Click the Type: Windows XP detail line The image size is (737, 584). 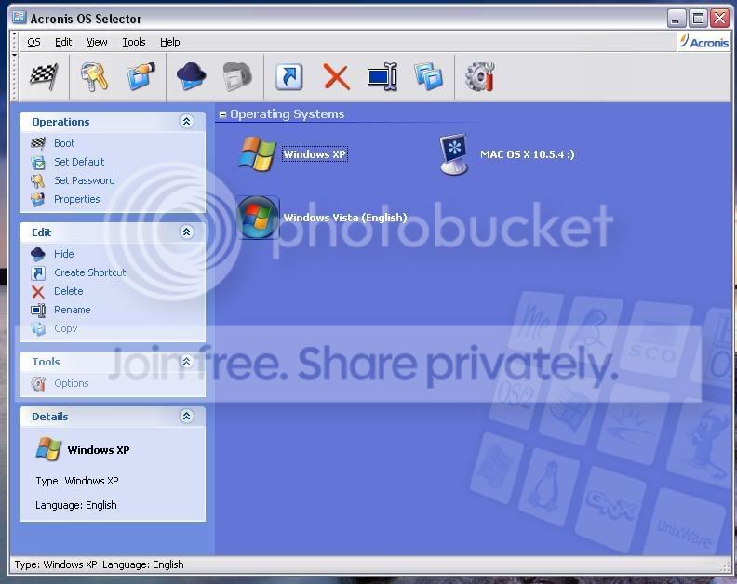click(x=77, y=481)
